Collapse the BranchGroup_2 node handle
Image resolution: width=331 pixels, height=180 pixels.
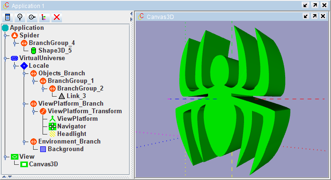[x=43, y=89]
